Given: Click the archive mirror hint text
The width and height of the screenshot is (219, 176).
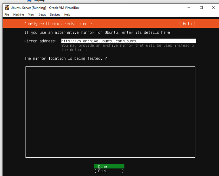Looking at the screenshot, I should pyautogui.click(x=128, y=47).
